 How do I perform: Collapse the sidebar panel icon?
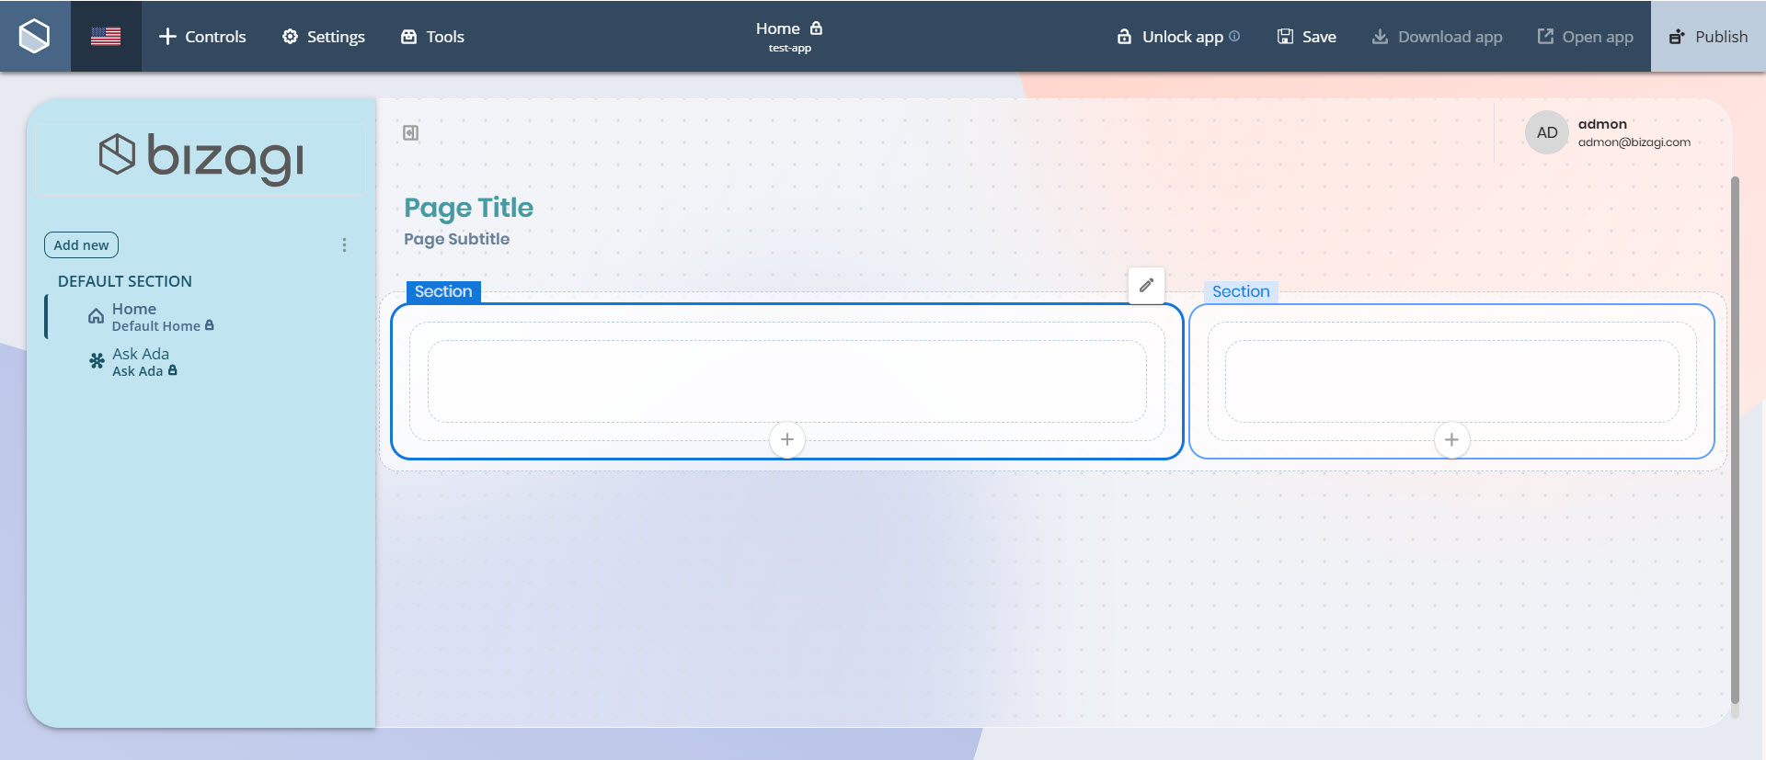coord(411,133)
